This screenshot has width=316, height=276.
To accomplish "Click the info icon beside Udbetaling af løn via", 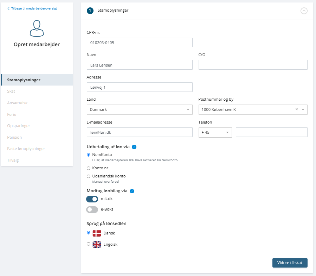I will click(134, 147).
